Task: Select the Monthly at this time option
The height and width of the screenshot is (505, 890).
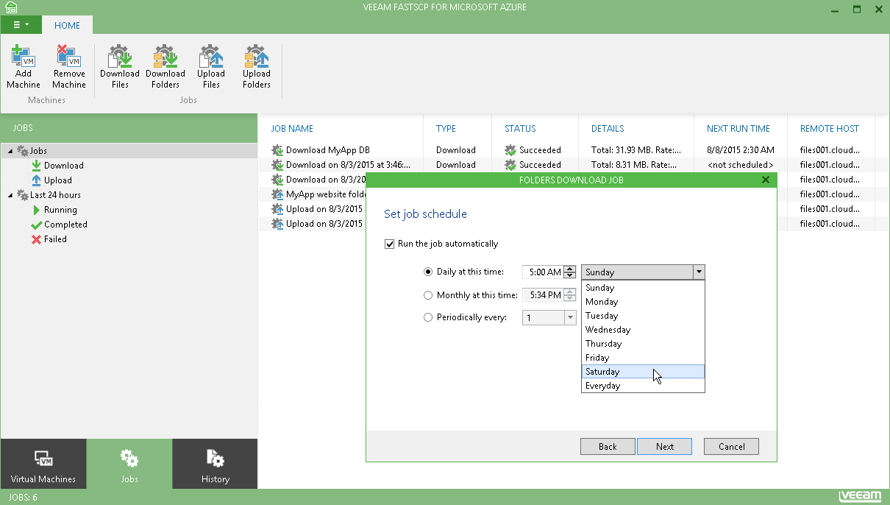Action: [428, 295]
